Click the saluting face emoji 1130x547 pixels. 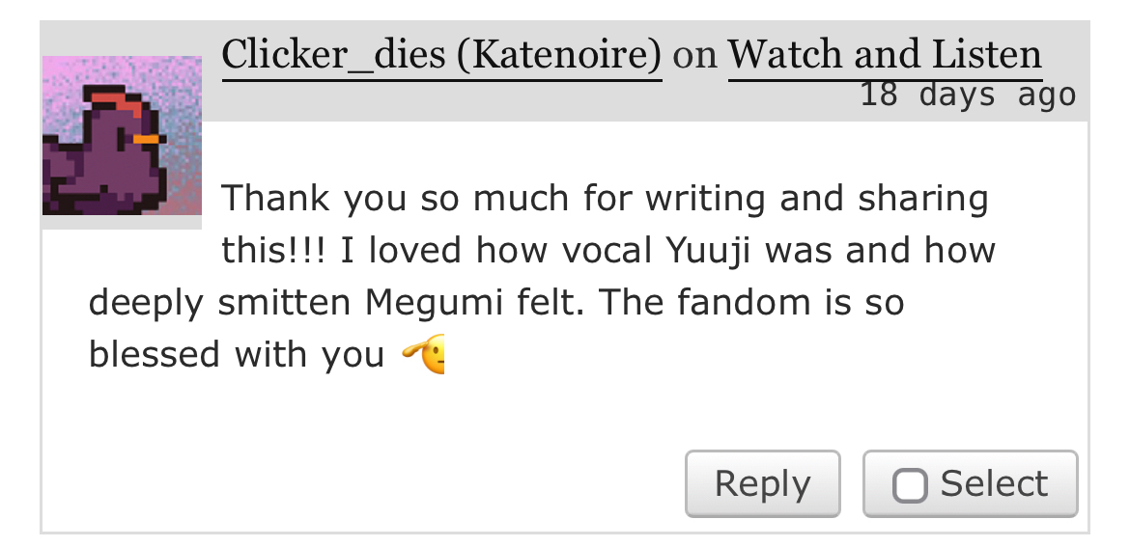(425, 355)
